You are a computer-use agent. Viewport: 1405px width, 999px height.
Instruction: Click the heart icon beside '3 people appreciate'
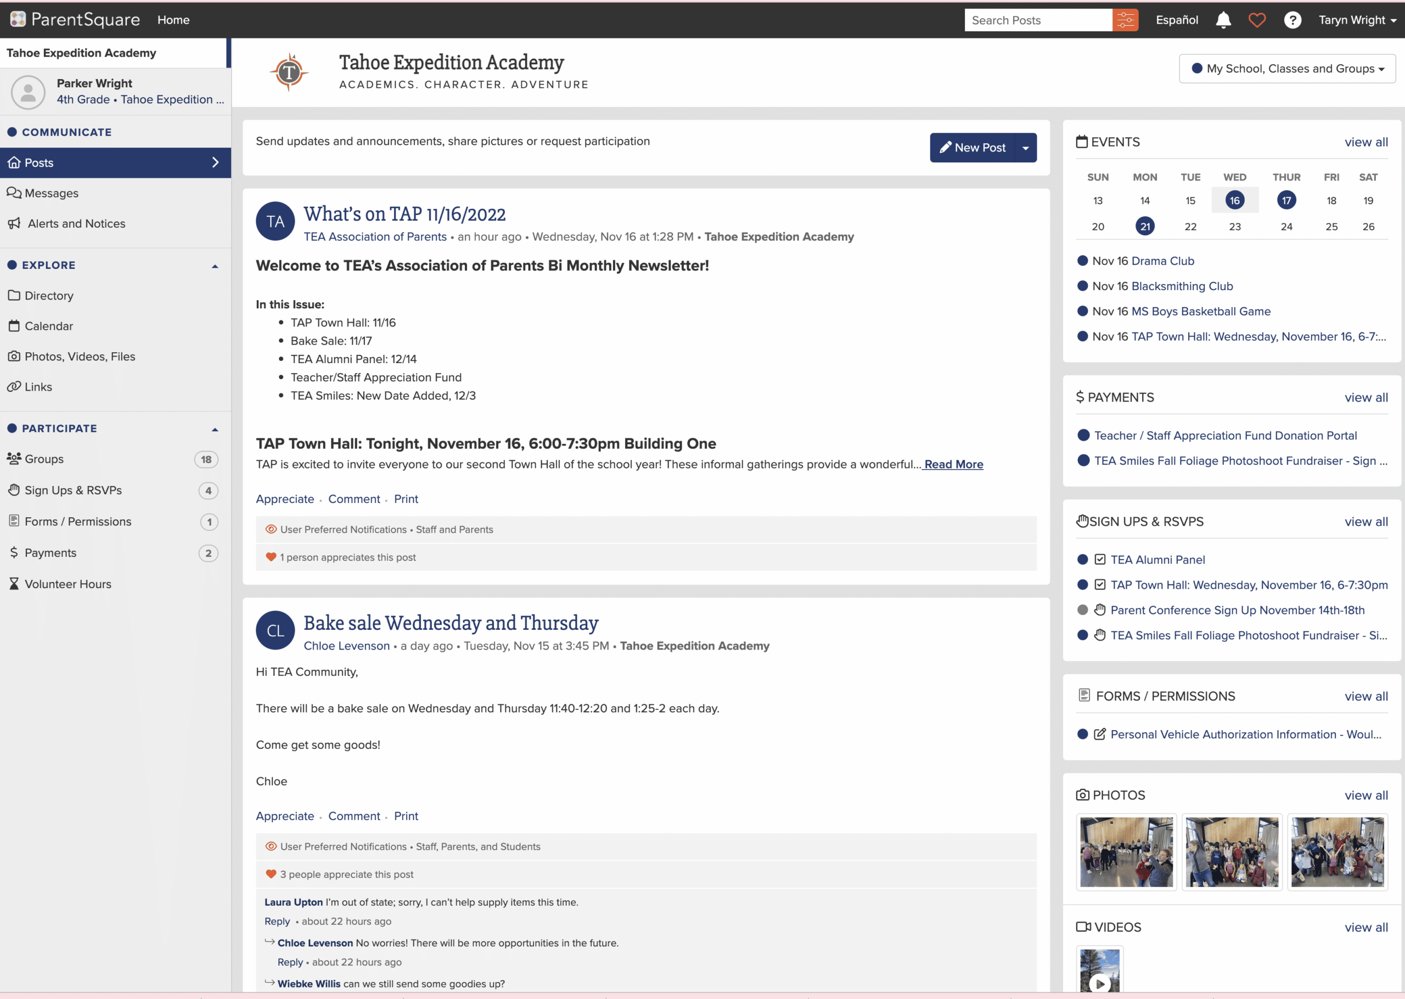tap(271, 873)
